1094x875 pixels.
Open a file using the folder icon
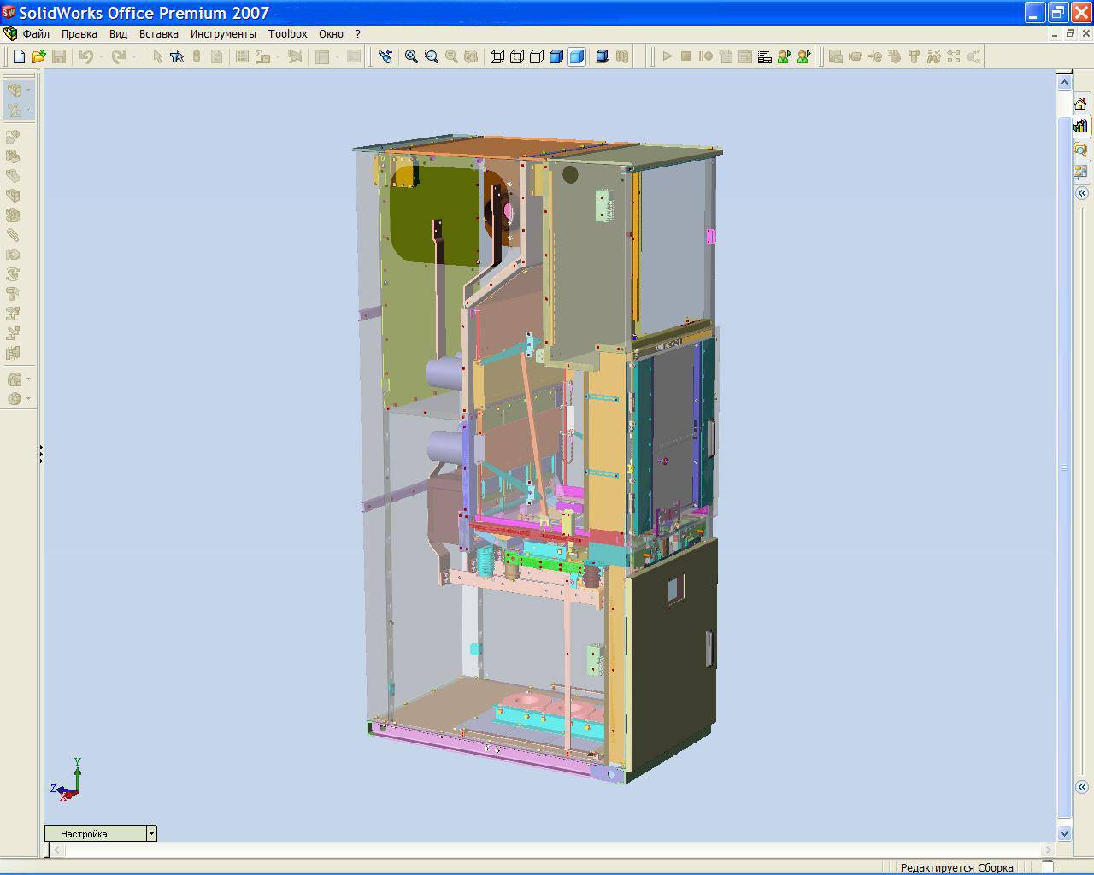pos(38,56)
